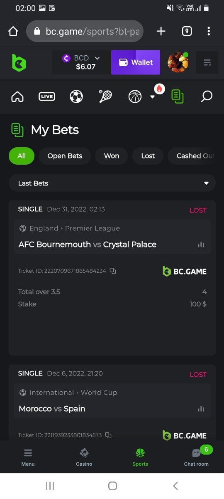Filter bets by Lost

[x=148, y=156]
